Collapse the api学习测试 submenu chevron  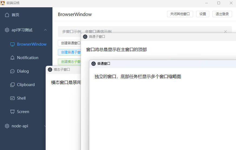click(x=45, y=30)
